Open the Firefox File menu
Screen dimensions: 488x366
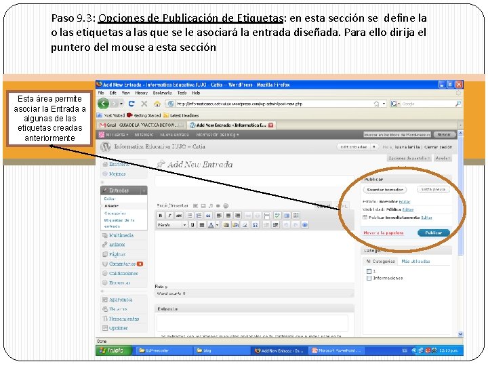(x=101, y=93)
